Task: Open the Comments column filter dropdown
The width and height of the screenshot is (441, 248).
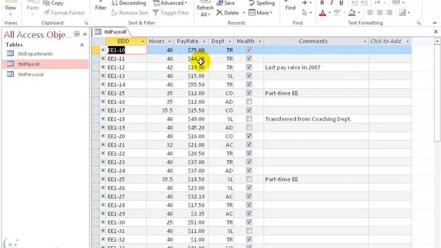Action: (x=365, y=41)
